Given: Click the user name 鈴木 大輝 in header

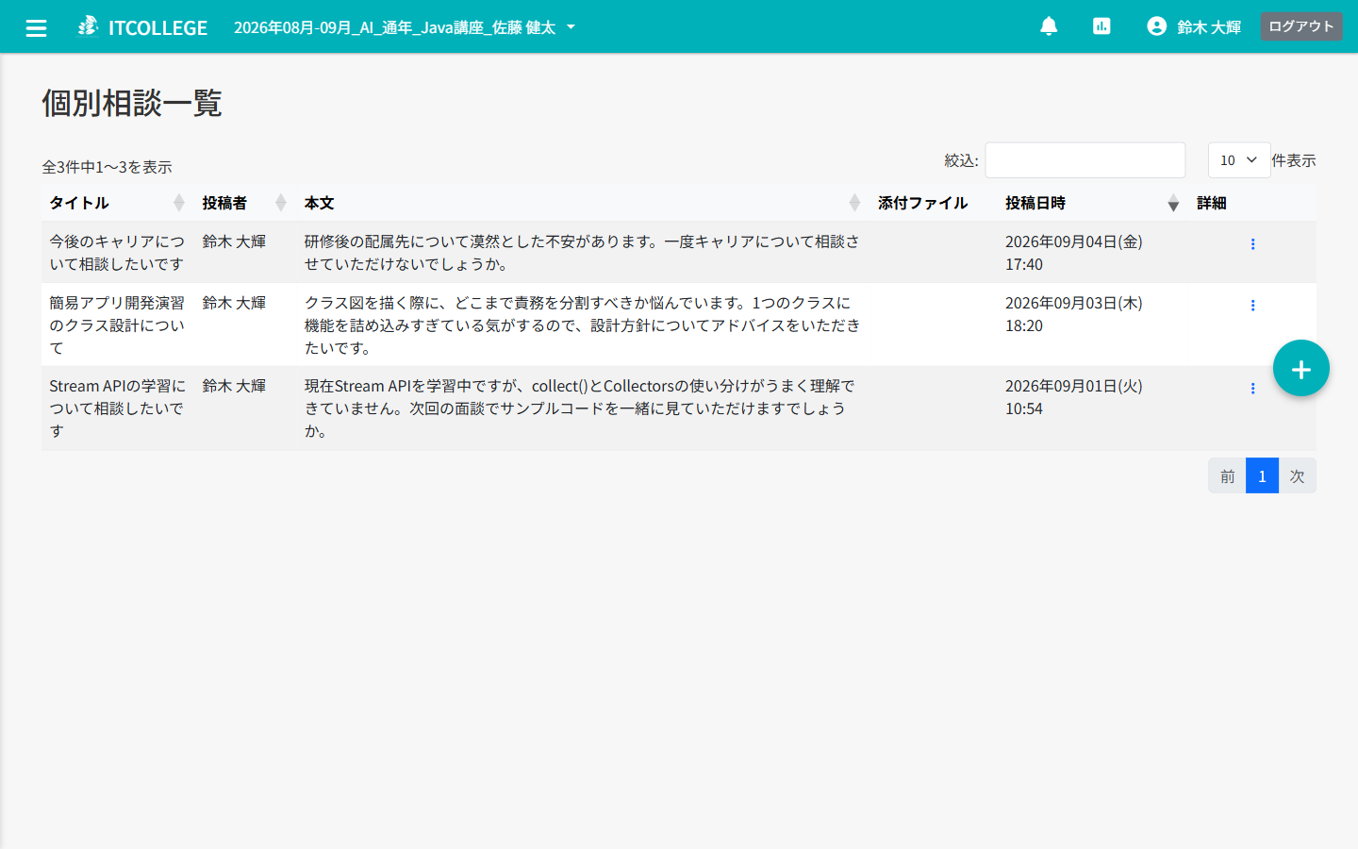Looking at the screenshot, I should click(x=1209, y=27).
